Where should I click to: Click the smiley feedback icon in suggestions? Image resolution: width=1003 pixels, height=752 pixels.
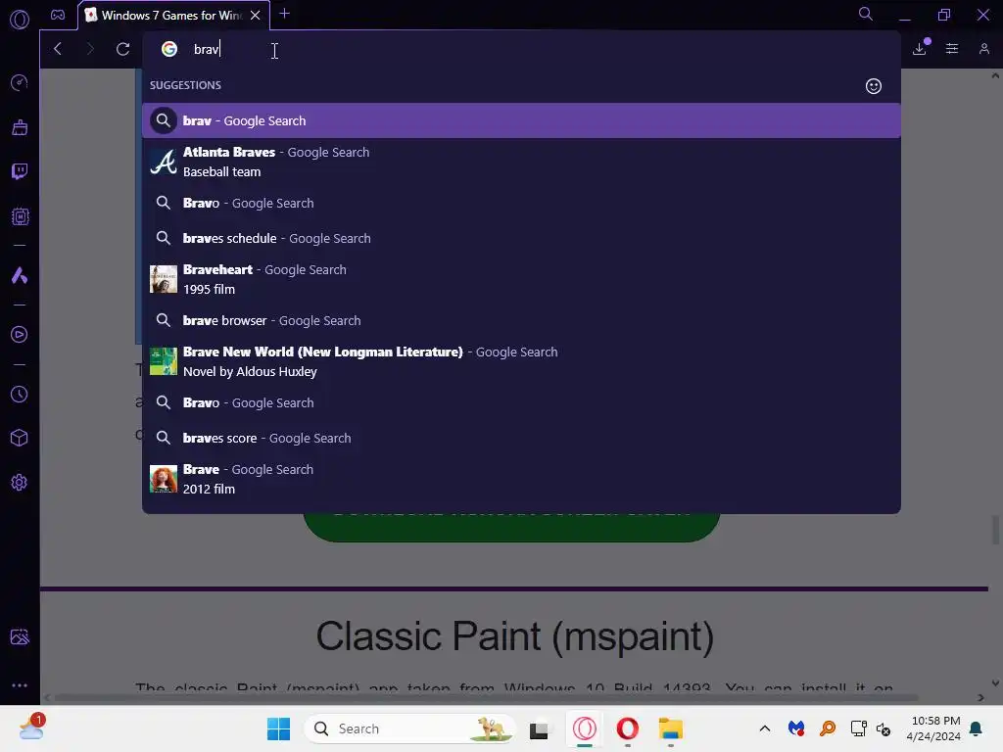click(873, 86)
